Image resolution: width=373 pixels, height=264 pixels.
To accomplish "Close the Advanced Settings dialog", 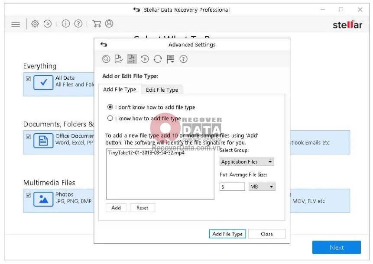I will click(x=267, y=234).
